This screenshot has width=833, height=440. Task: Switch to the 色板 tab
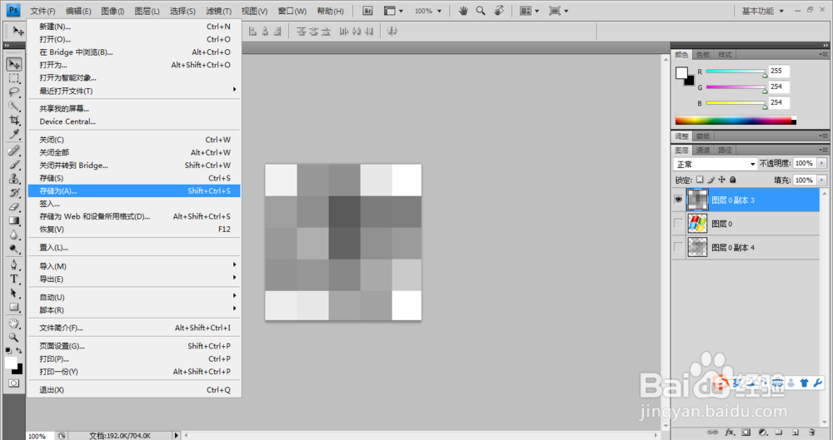coord(703,55)
